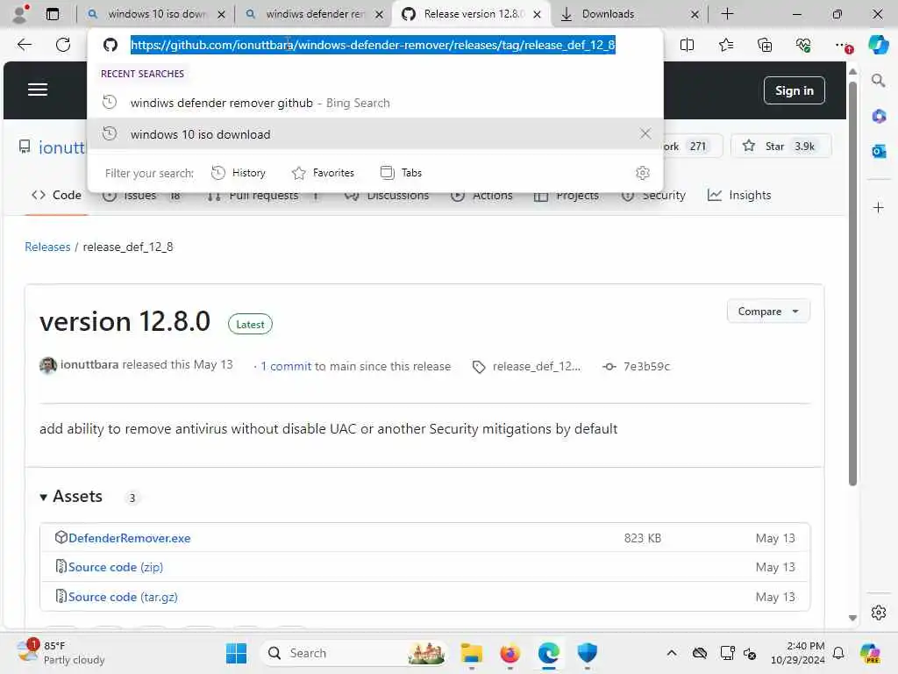Filter search by Favorites
The image size is (898, 674).
click(323, 173)
